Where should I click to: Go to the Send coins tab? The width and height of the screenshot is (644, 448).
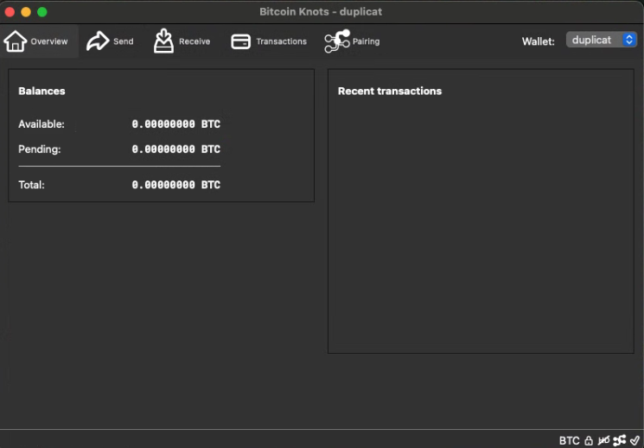tap(110, 41)
